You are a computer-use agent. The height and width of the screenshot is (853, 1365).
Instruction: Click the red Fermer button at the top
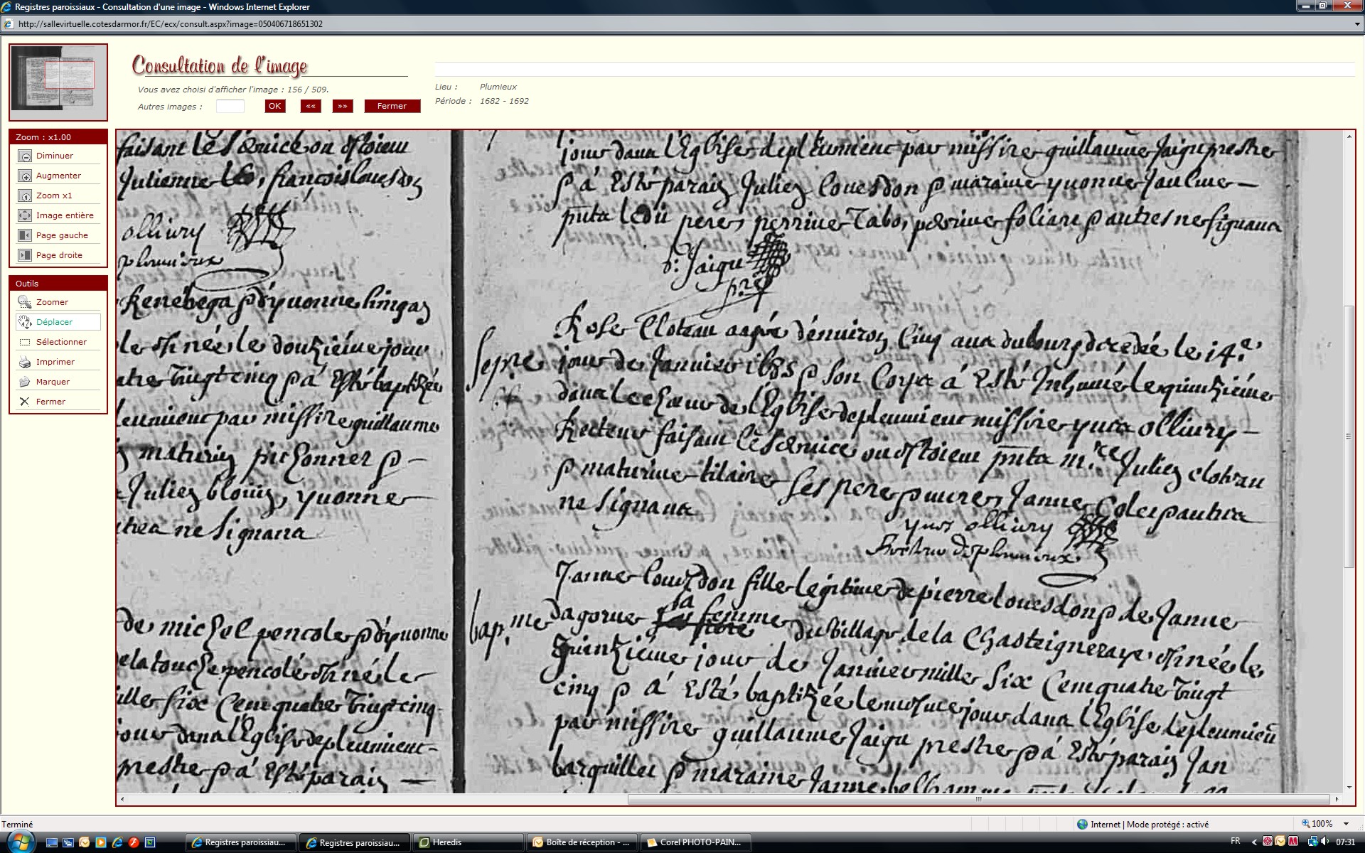click(392, 107)
